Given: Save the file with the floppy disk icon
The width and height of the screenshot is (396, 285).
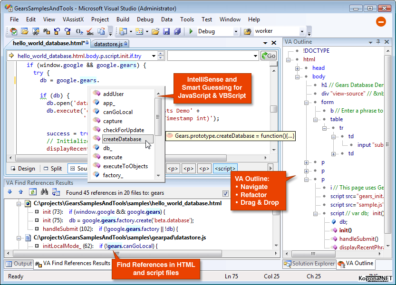Looking at the screenshot, I should tap(166, 31).
